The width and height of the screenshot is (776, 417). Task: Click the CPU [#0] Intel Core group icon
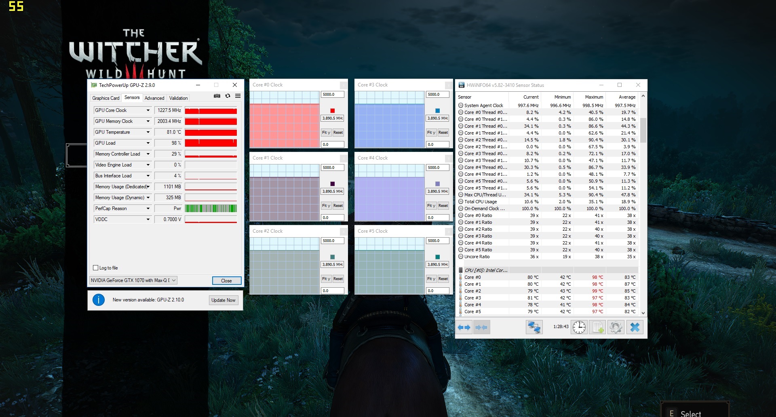tap(460, 270)
